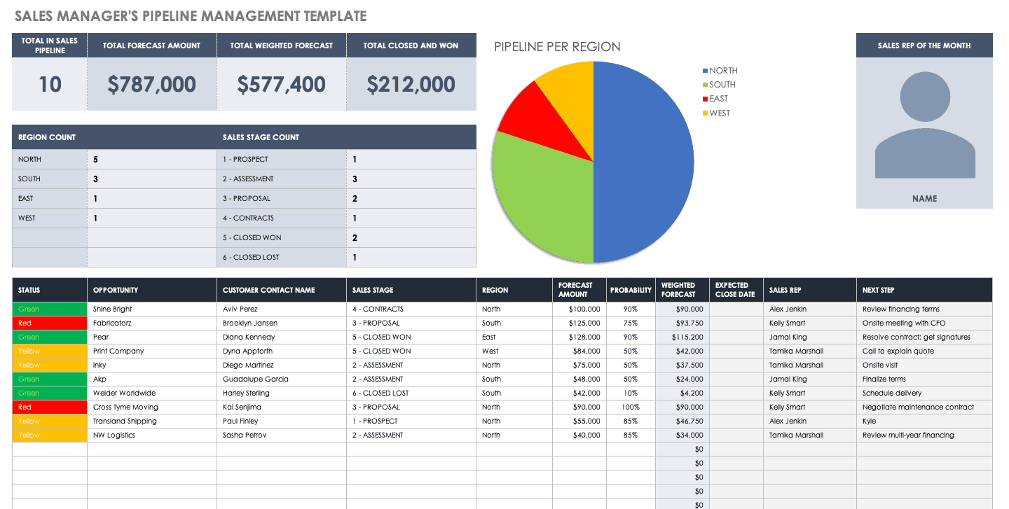Select the green SOUTH legend marker

(x=705, y=85)
